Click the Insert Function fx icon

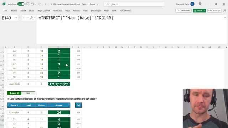click(x=32, y=18)
